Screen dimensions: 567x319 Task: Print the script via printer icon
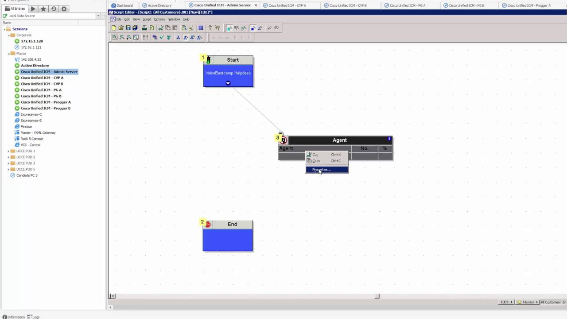tap(144, 28)
